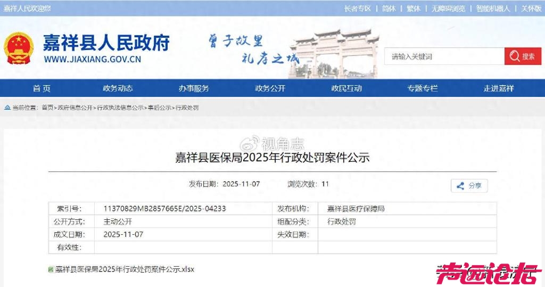Image resolution: width=545 pixels, height=287 pixels.
Task: Click the xlsx file icon before attachment
Action: pyautogui.click(x=51, y=269)
